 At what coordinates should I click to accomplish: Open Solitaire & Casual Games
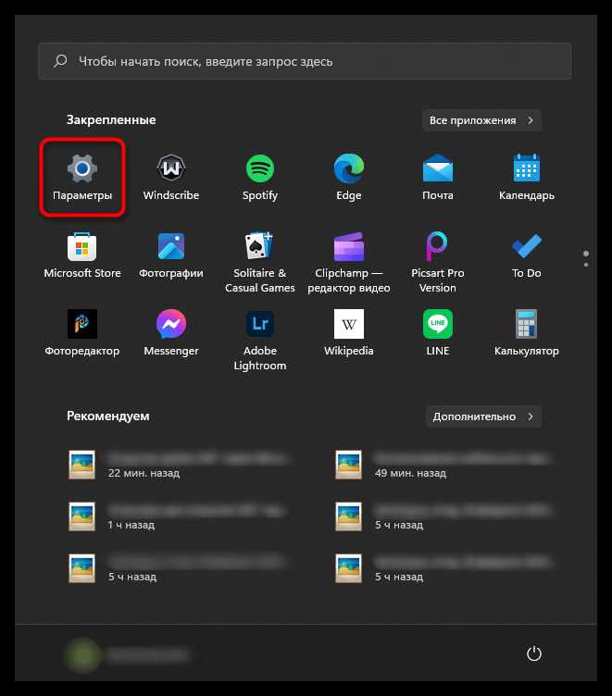point(260,262)
